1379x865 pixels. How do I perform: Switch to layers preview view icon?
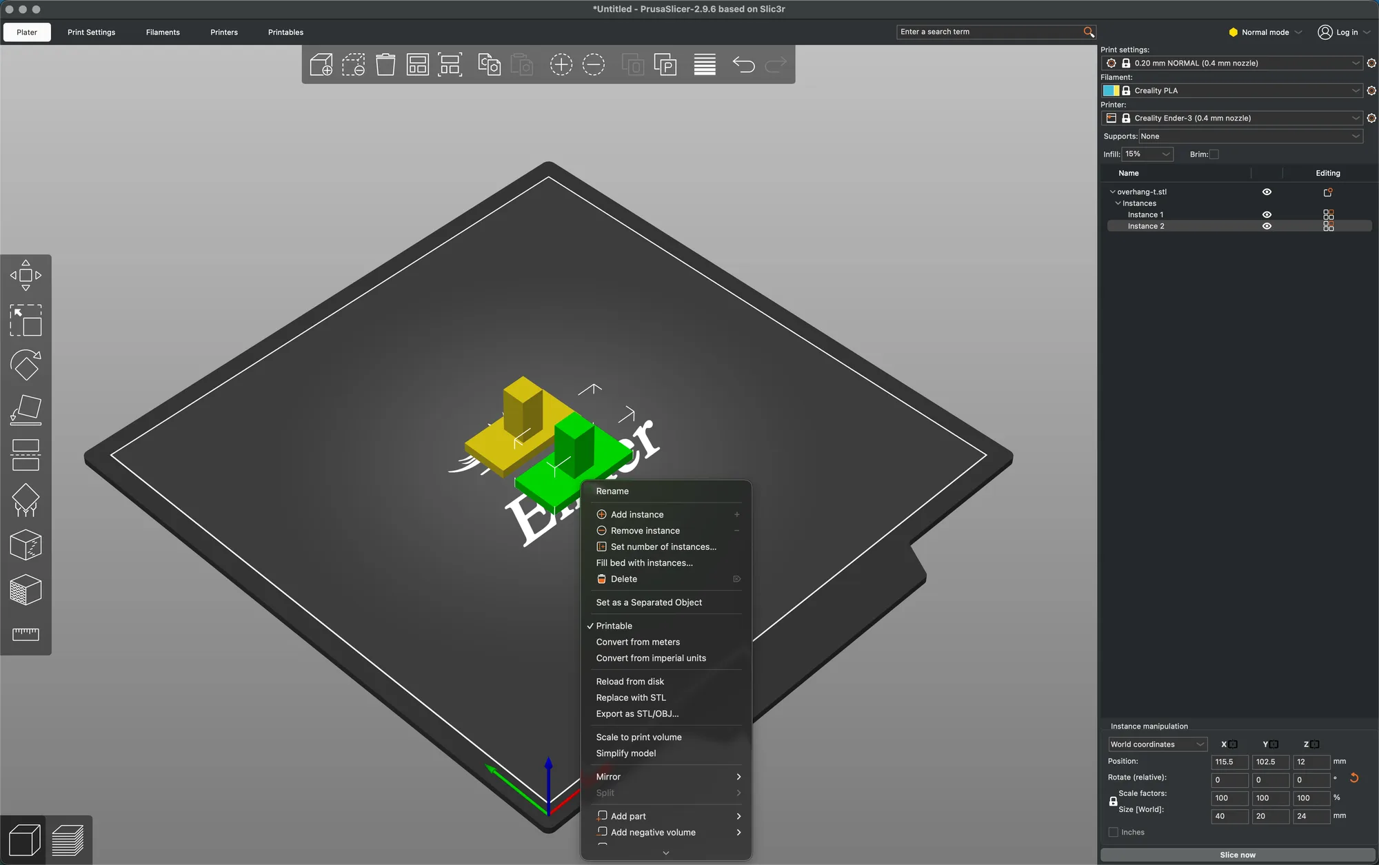click(x=68, y=840)
